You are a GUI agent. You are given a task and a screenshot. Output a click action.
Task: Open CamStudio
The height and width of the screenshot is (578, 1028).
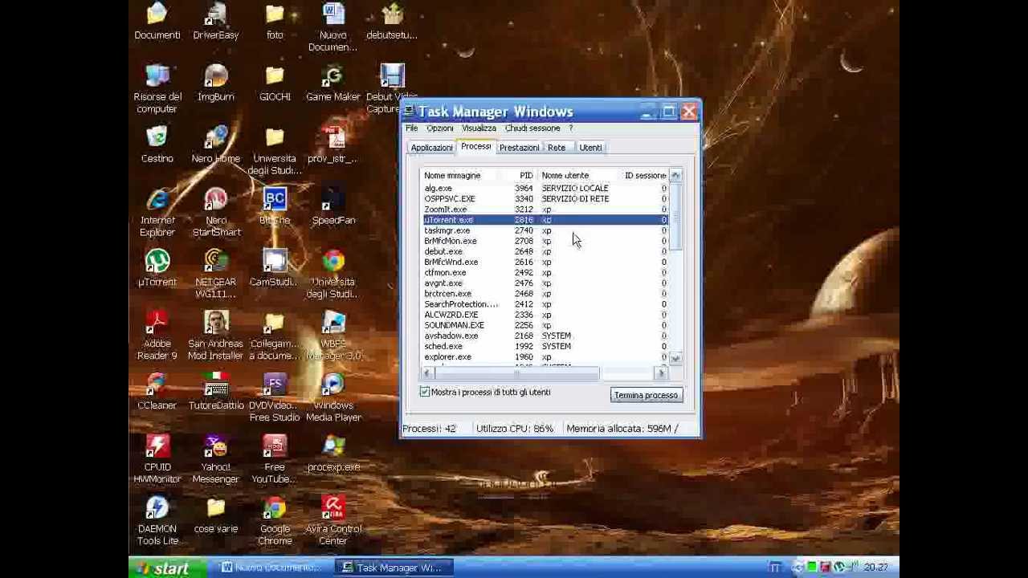coord(275,263)
